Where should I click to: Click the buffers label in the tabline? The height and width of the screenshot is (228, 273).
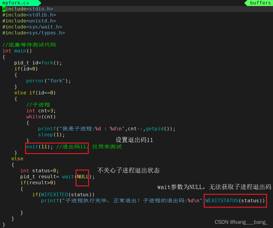point(260,3)
